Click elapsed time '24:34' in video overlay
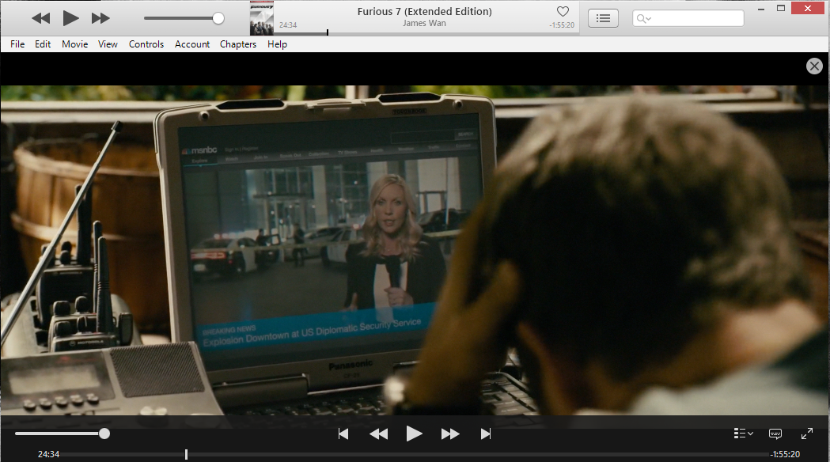 pyautogui.click(x=49, y=454)
